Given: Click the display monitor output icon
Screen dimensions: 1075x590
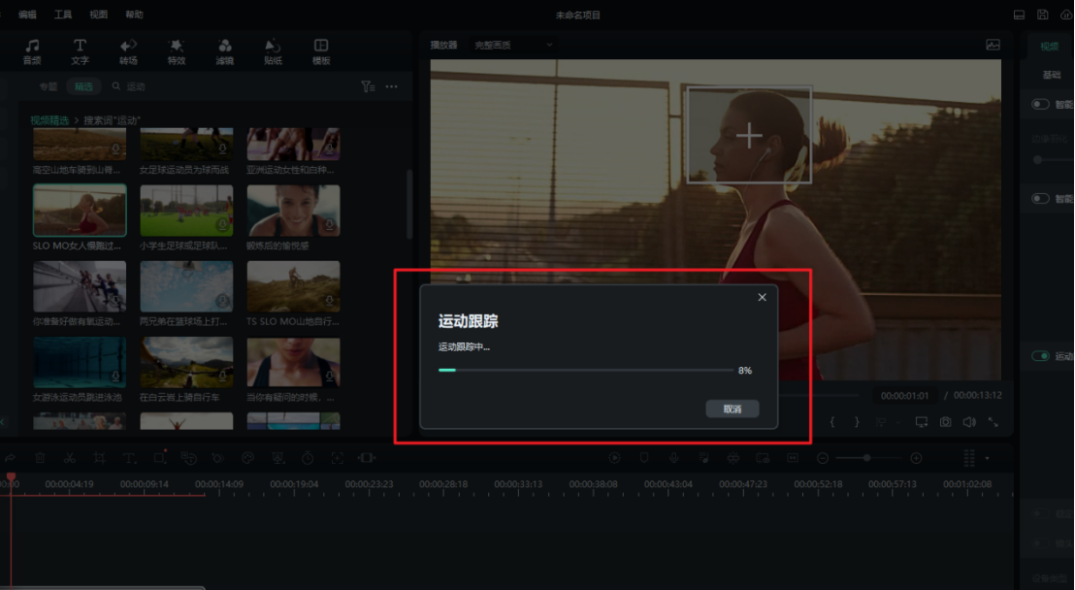Looking at the screenshot, I should point(922,422).
